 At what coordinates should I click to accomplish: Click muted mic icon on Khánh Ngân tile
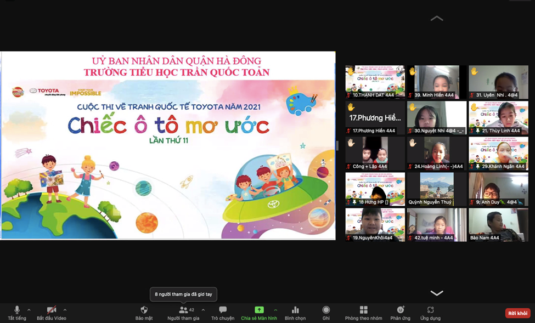point(472,167)
